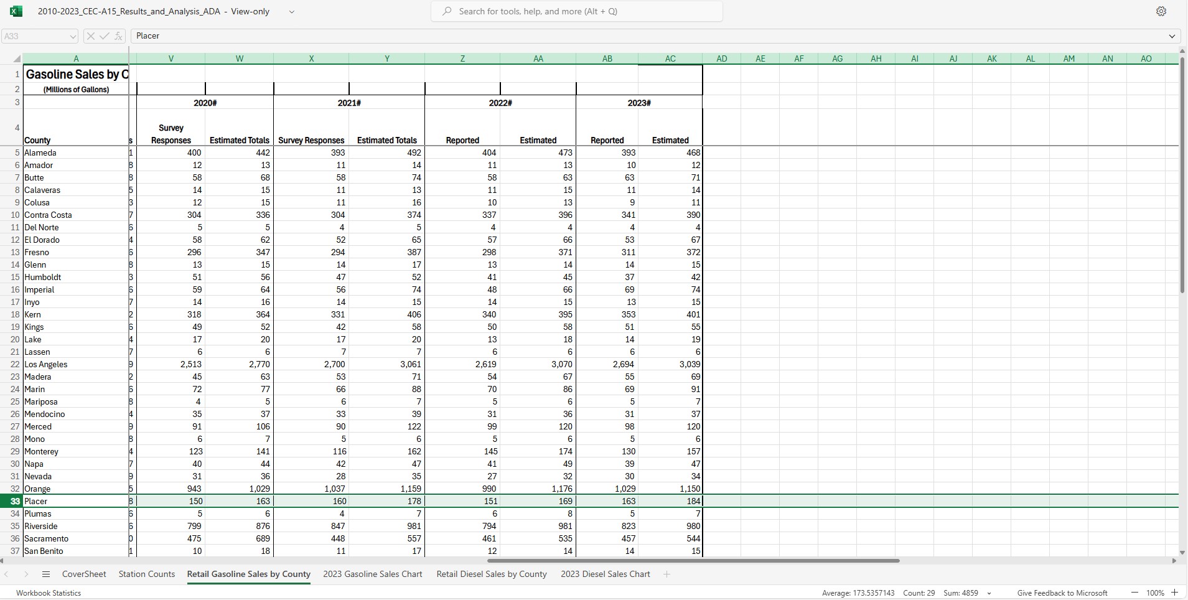Click the Excel app logo icon
The height and width of the screenshot is (600, 1188).
[x=16, y=11]
